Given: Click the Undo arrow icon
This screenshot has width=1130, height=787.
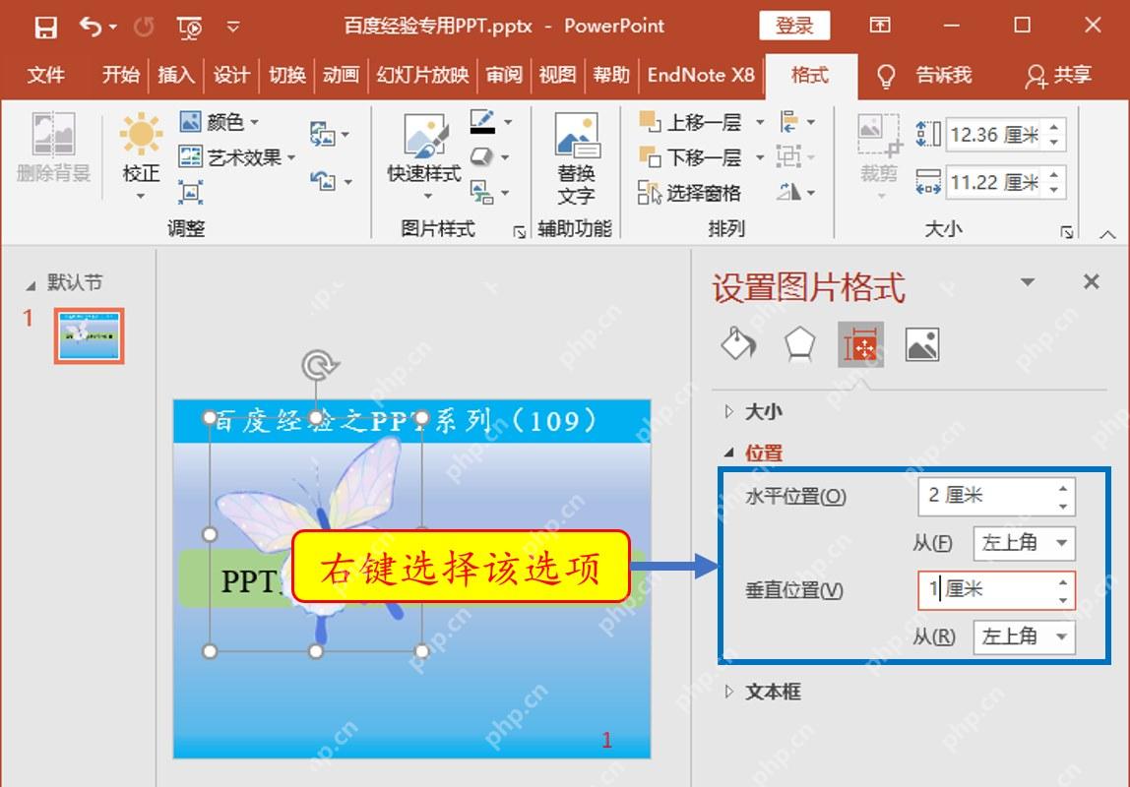Looking at the screenshot, I should pos(91,28).
